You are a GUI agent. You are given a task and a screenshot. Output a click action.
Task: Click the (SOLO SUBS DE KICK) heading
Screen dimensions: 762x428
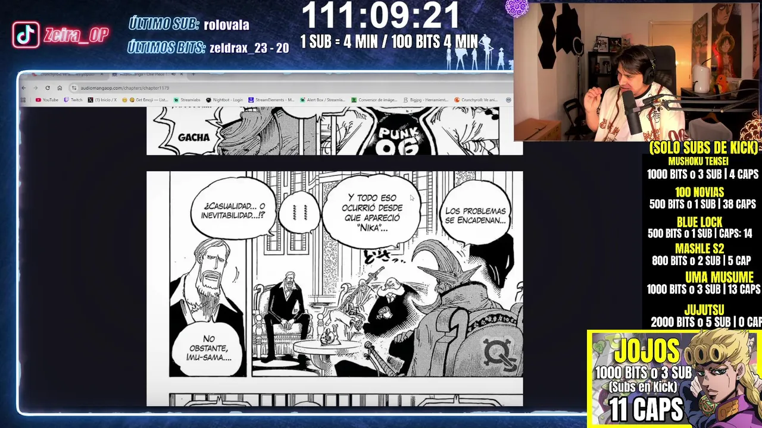pyautogui.click(x=704, y=148)
